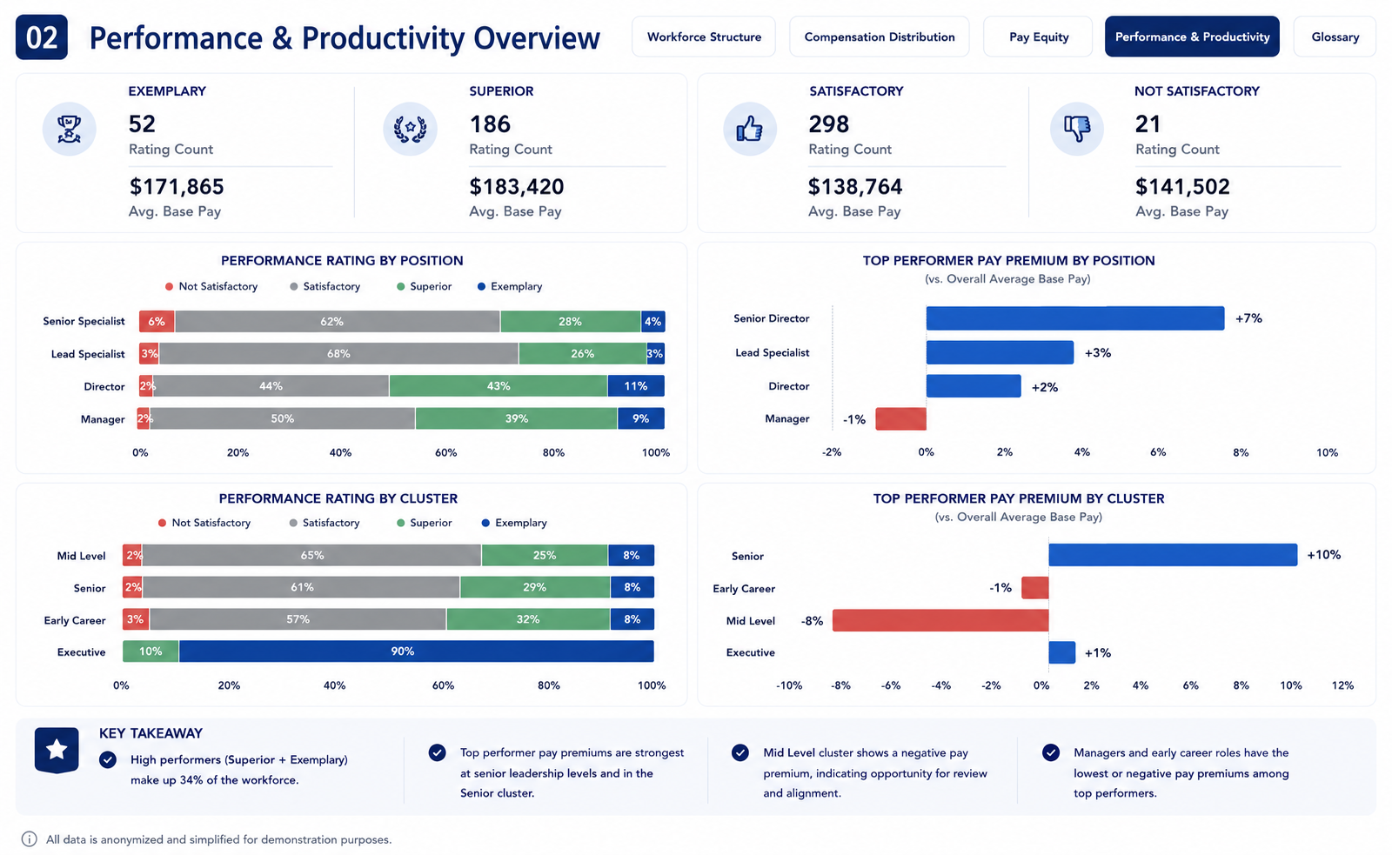Image resolution: width=1392 pixels, height=855 pixels.
Task: Click Executive +1% premium bar
Action: coord(1062,652)
